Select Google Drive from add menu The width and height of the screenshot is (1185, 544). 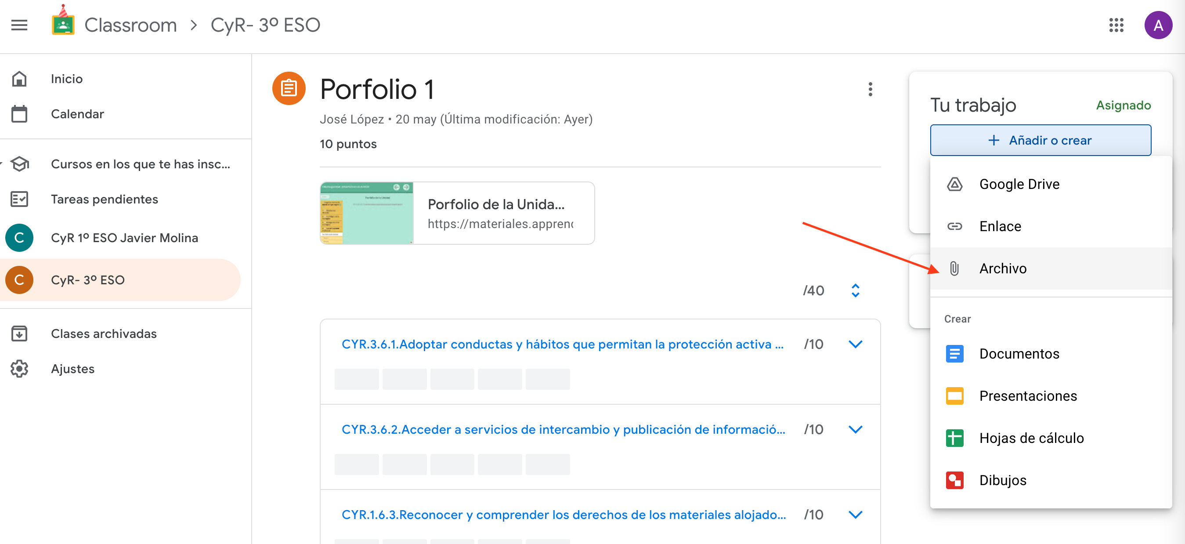1019,184
